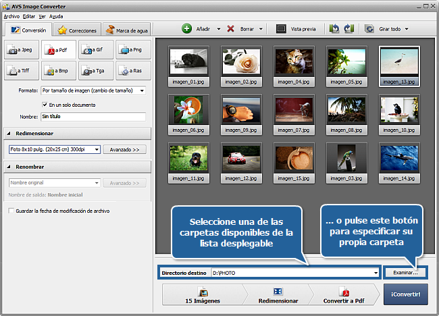The height and width of the screenshot is (316, 439).
Task: Select the 'a Bmp' format icon
Action: click(x=59, y=70)
